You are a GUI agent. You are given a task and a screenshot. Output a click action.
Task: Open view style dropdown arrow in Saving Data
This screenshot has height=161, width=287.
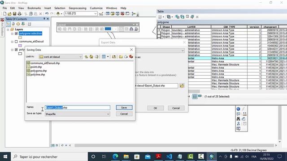[x=108, y=57]
